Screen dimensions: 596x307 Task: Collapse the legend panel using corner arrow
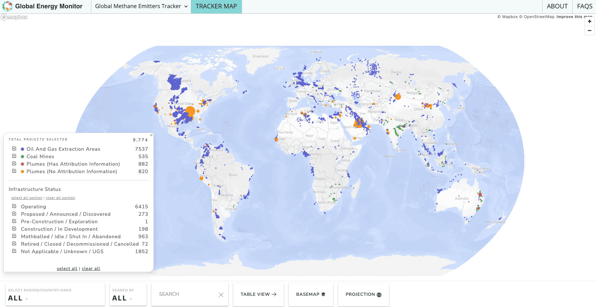(152, 135)
